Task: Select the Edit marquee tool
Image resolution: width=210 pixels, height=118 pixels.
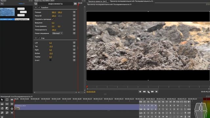Action: [7, 100]
